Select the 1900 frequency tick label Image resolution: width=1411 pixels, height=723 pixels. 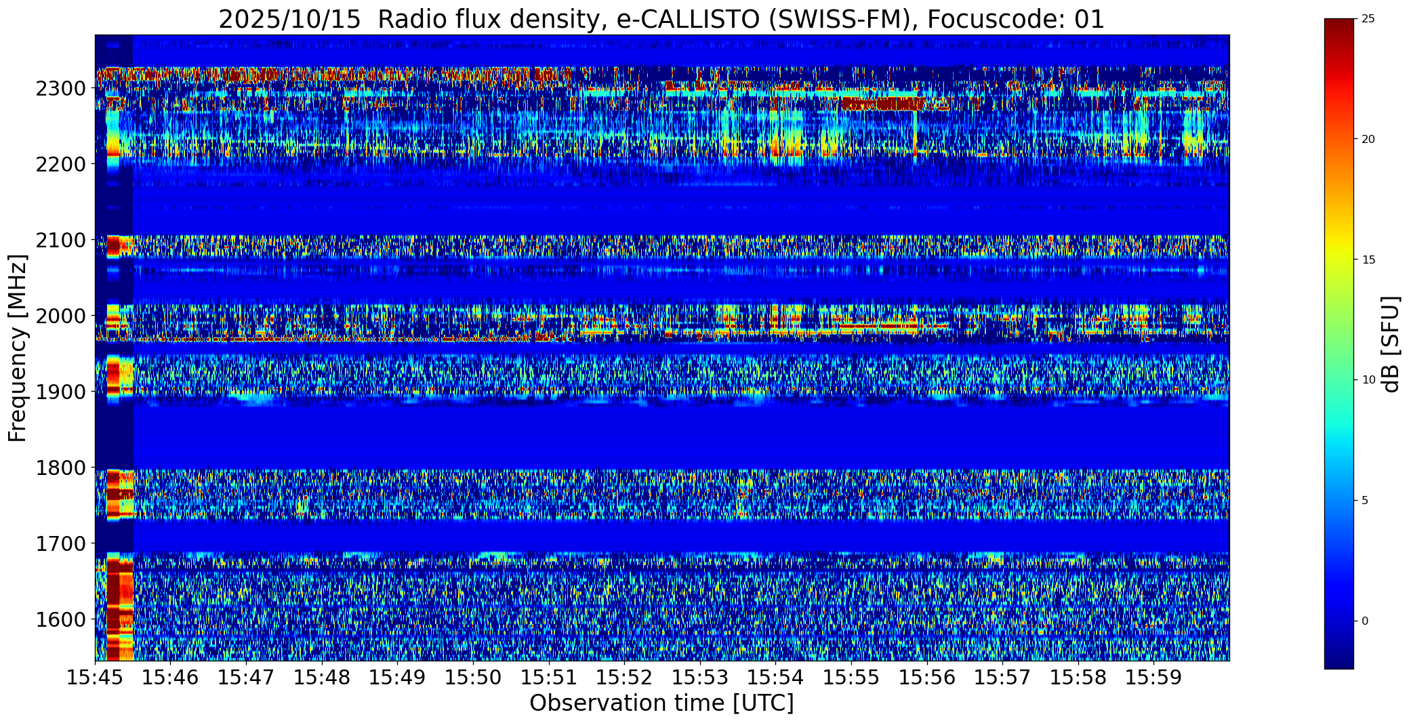(63, 392)
